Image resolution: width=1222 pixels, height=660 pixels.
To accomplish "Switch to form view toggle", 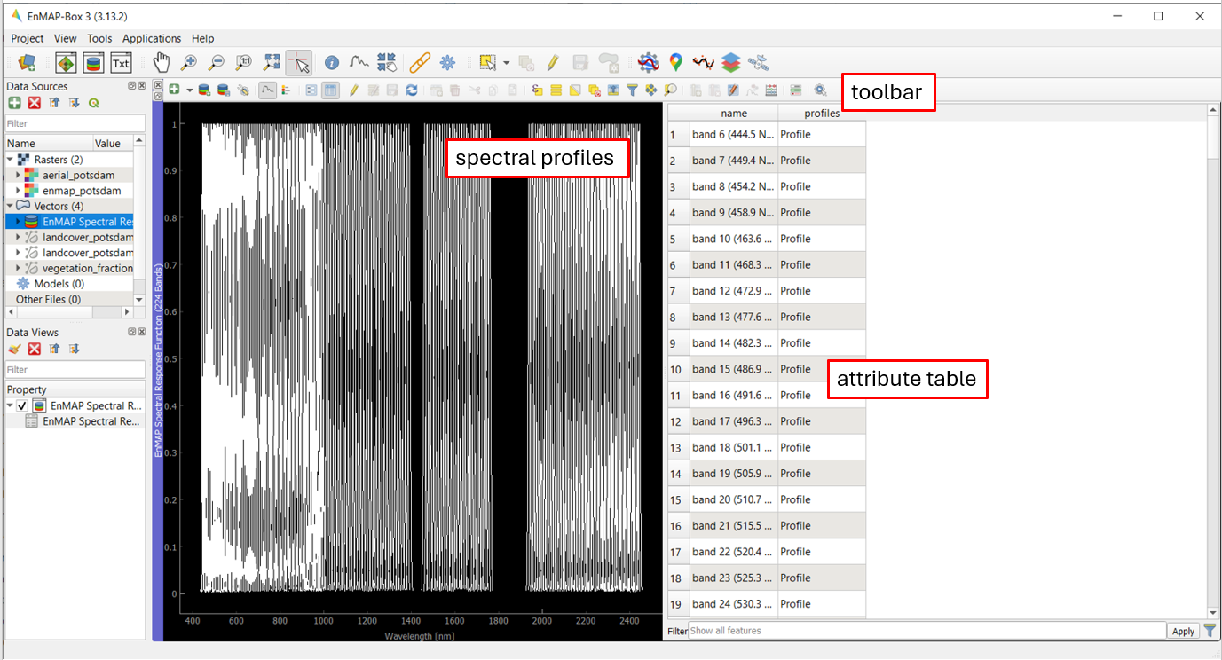I will click(311, 90).
